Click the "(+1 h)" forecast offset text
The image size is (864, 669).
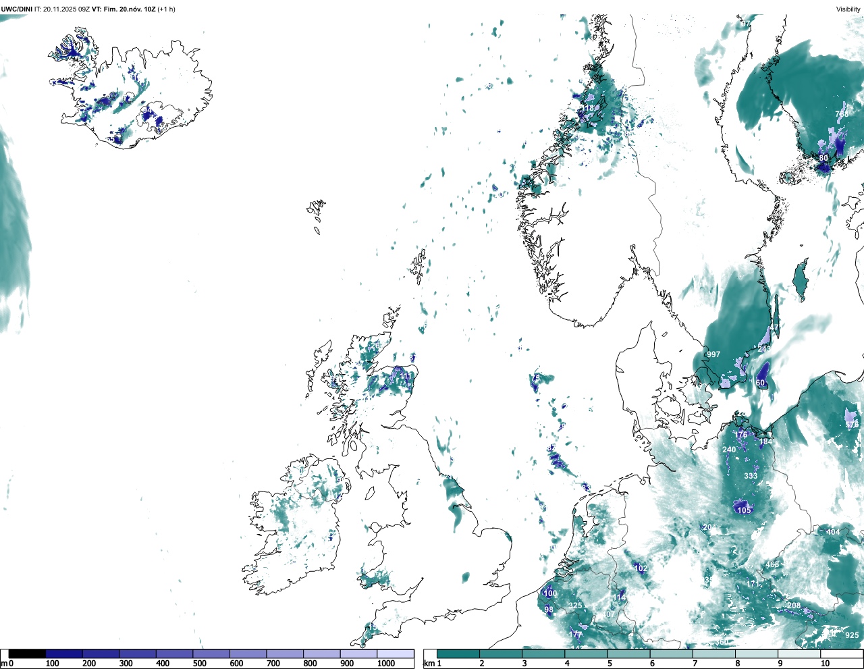pyautogui.click(x=167, y=9)
